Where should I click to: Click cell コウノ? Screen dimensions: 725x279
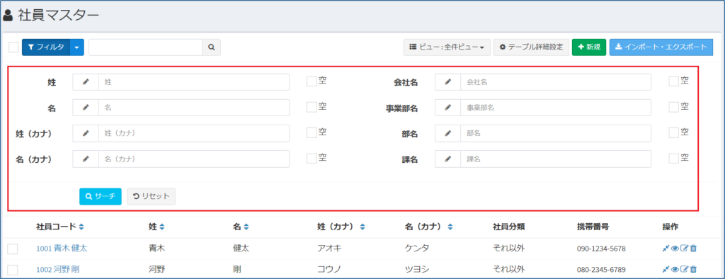point(329,269)
